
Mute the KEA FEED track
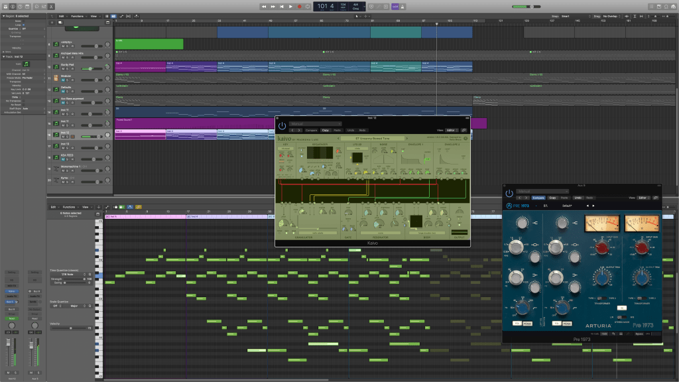point(63,159)
